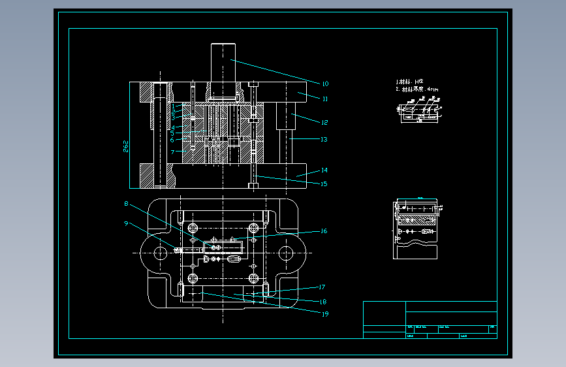566x367 pixels.
Task: Select the callout number 1 label
Action: (173, 106)
